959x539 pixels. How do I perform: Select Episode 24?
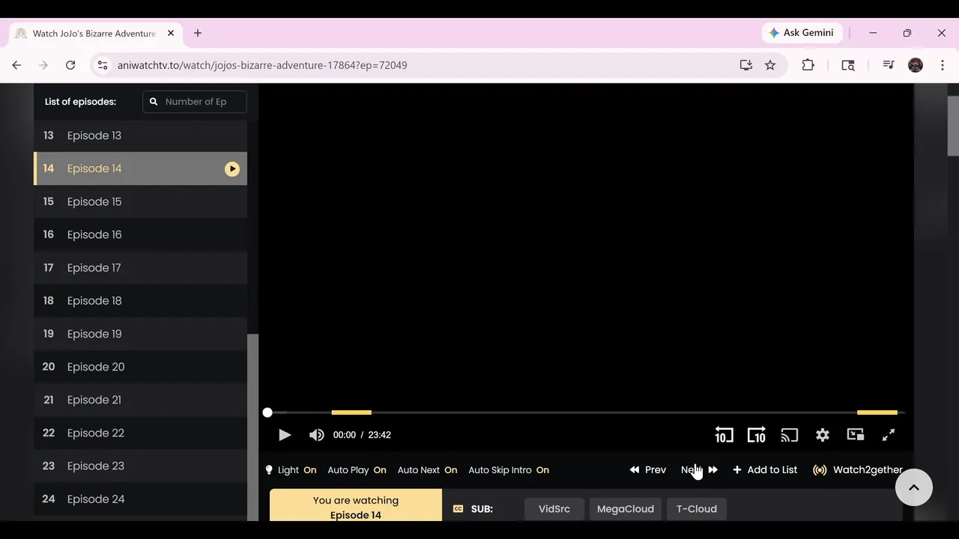[x=140, y=499]
